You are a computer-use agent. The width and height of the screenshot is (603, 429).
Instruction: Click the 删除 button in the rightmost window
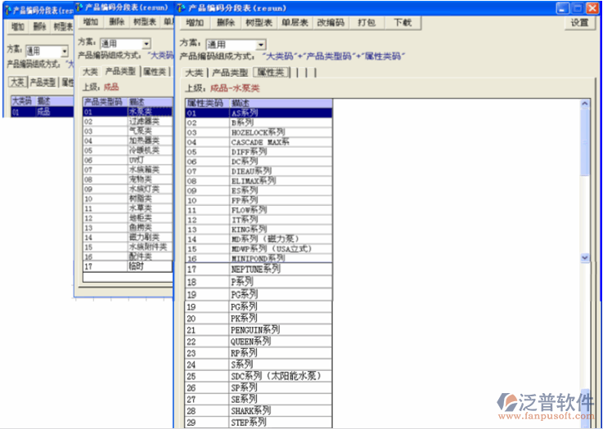[226, 23]
